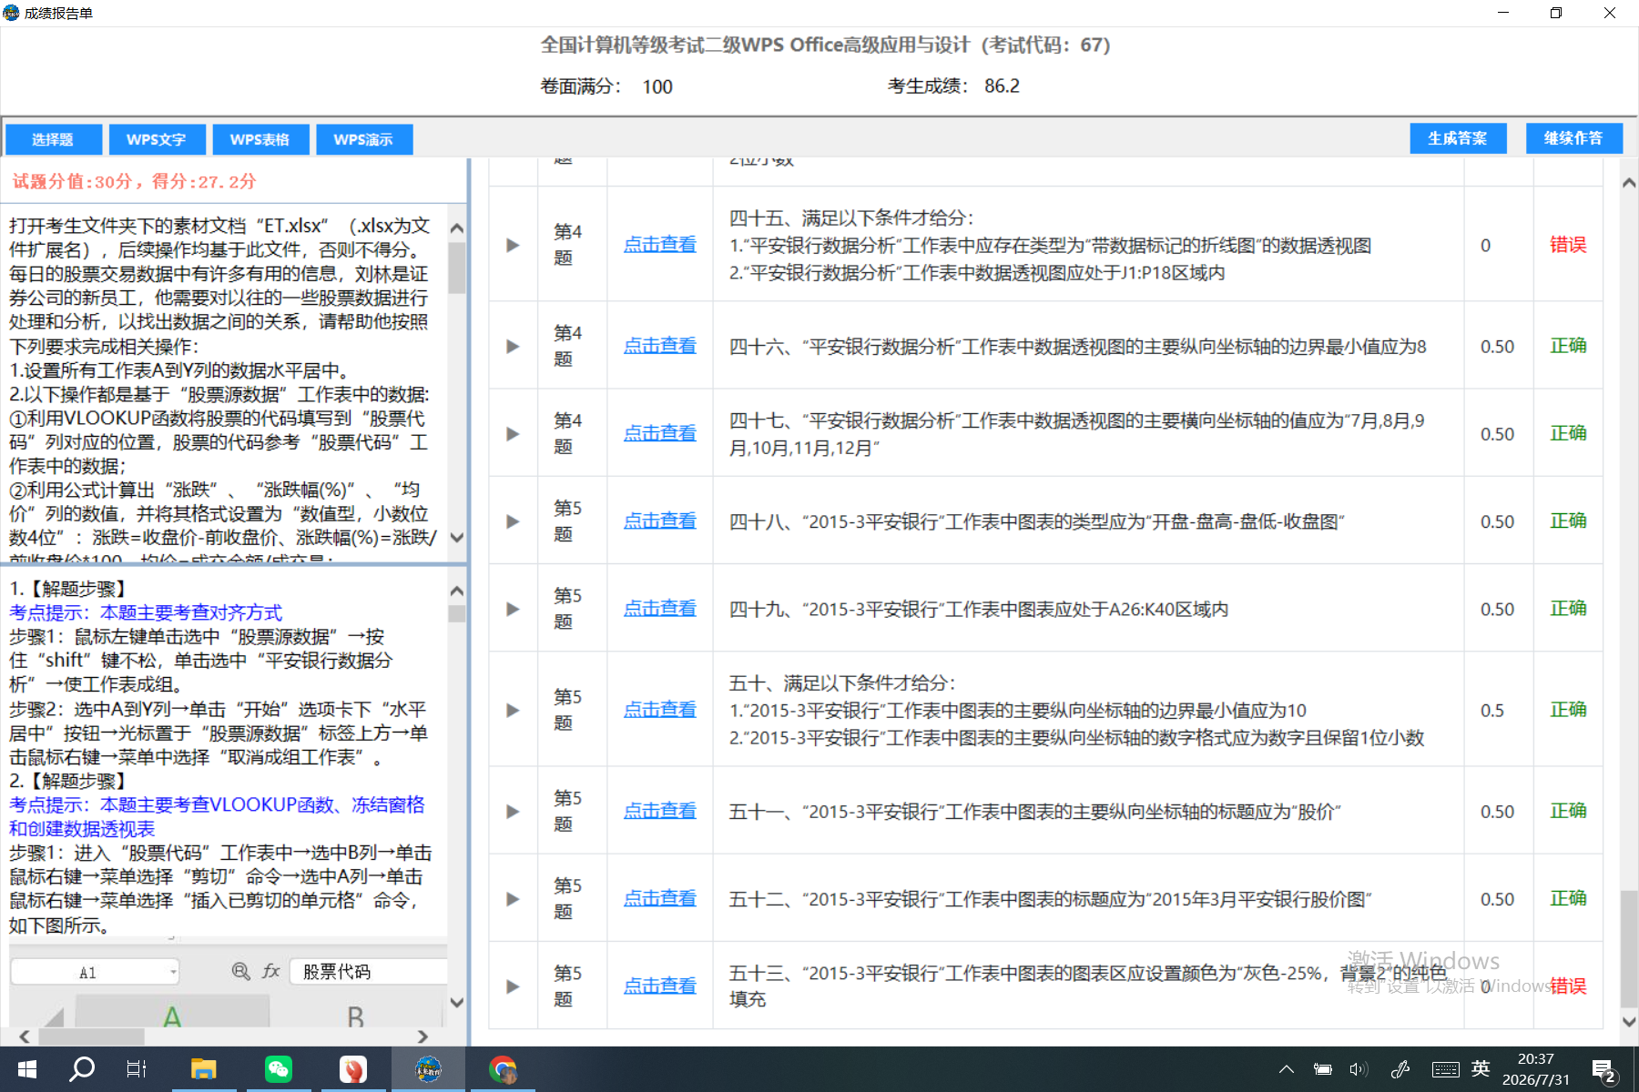Click solution panel horizontal scroll right arrow
The width and height of the screenshot is (1639, 1092).
pyautogui.click(x=422, y=1036)
